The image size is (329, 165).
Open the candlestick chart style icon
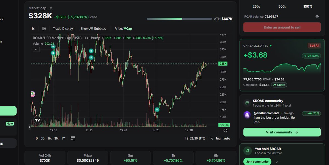click(44, 29)
